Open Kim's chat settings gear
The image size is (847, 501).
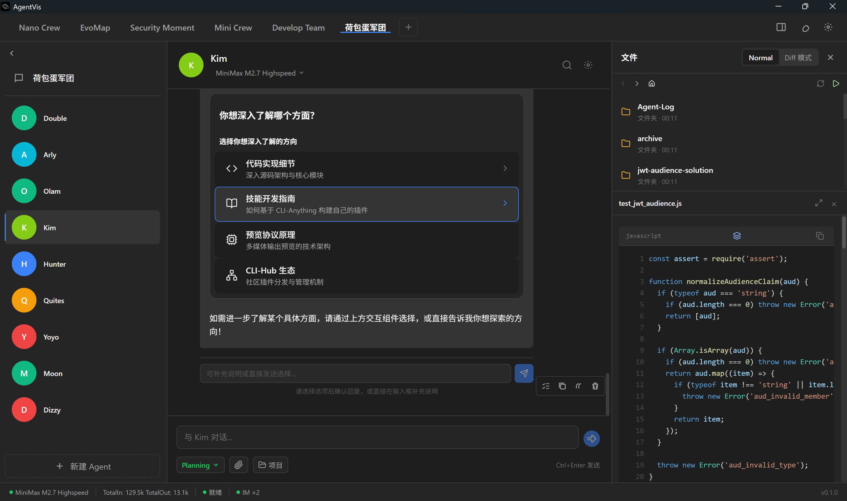click(x=588, y=65)
